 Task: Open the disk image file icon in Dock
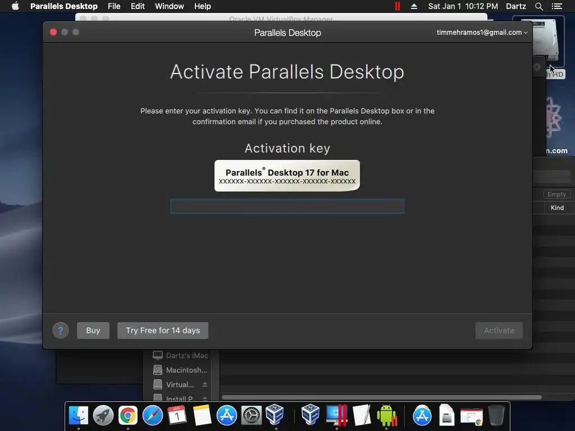tap(446, 415)
